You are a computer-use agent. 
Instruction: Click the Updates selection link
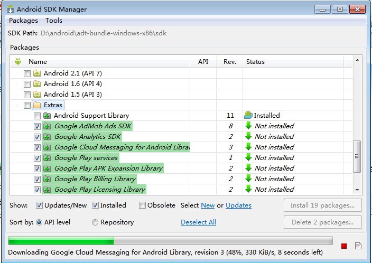coord(238,205)
